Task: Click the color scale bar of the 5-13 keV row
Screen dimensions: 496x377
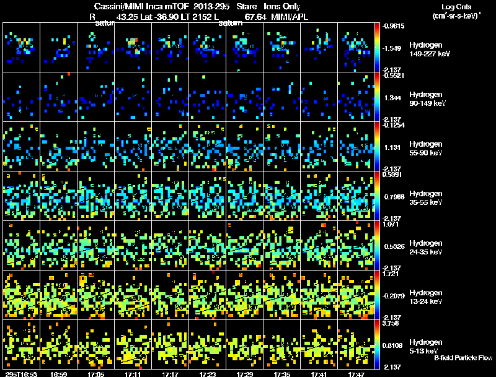Action: 377,345
